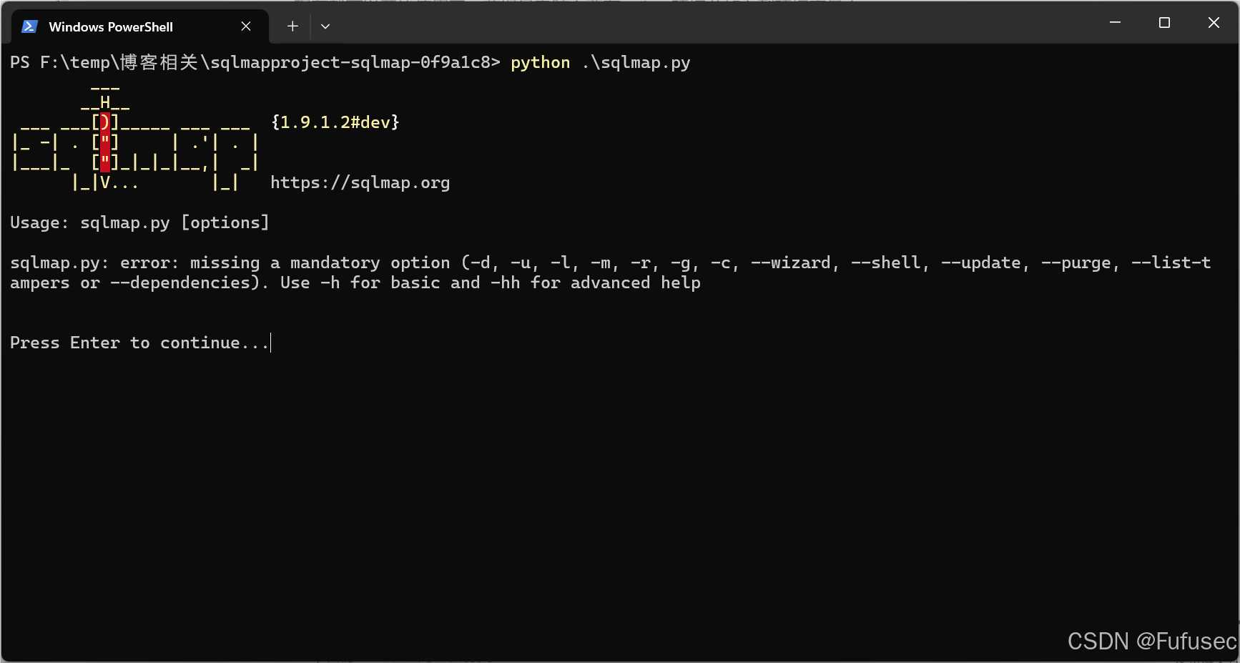Click the PS prompt path text
This screenshot has height=663, width=1240.
point(254,63)
